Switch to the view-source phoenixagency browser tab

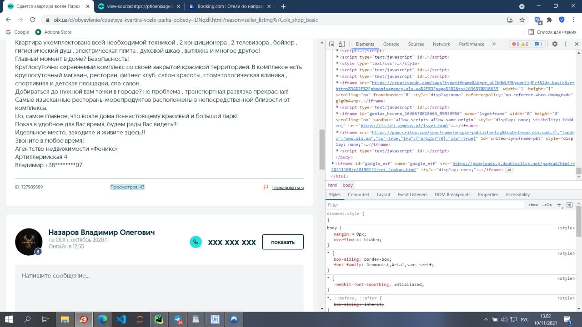click(x=140, y=6)
